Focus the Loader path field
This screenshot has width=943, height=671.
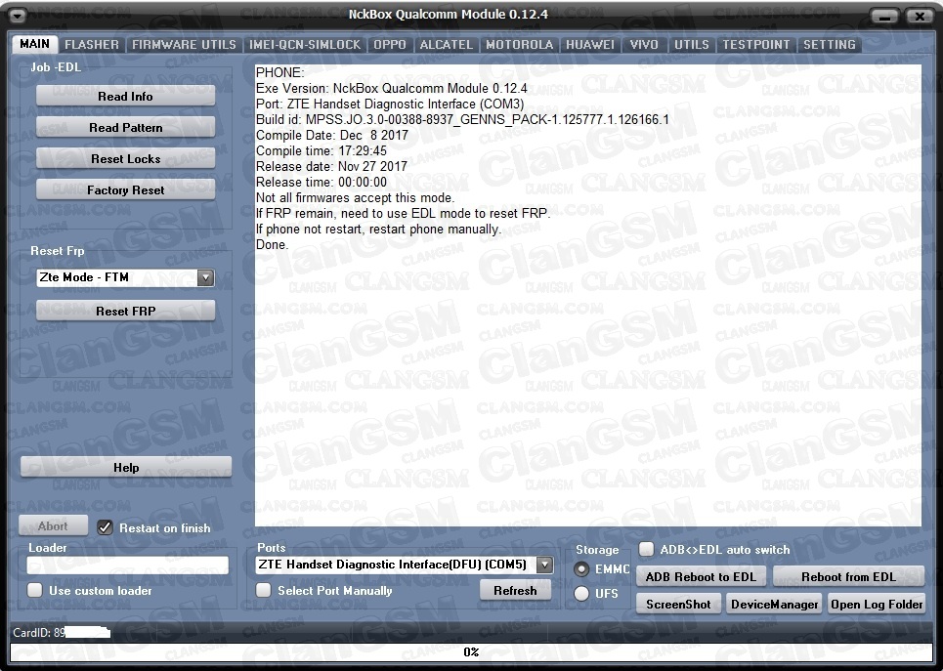[x=127, y=566]
